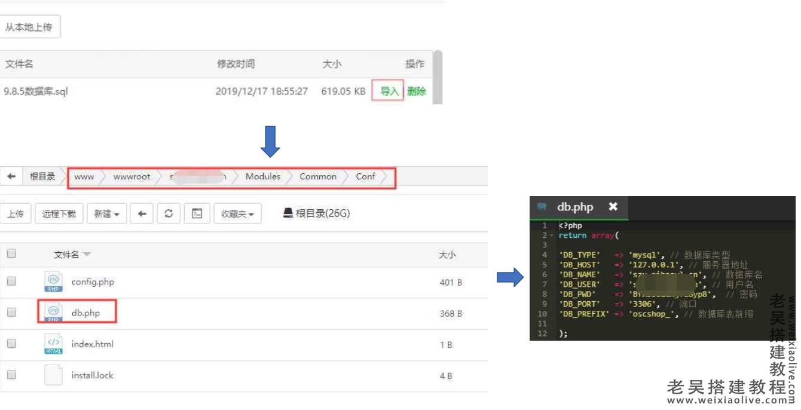Open the Modules folder in the breadcrumb path
This screenshot has width=801, height=410.
[x=263, y=176]
